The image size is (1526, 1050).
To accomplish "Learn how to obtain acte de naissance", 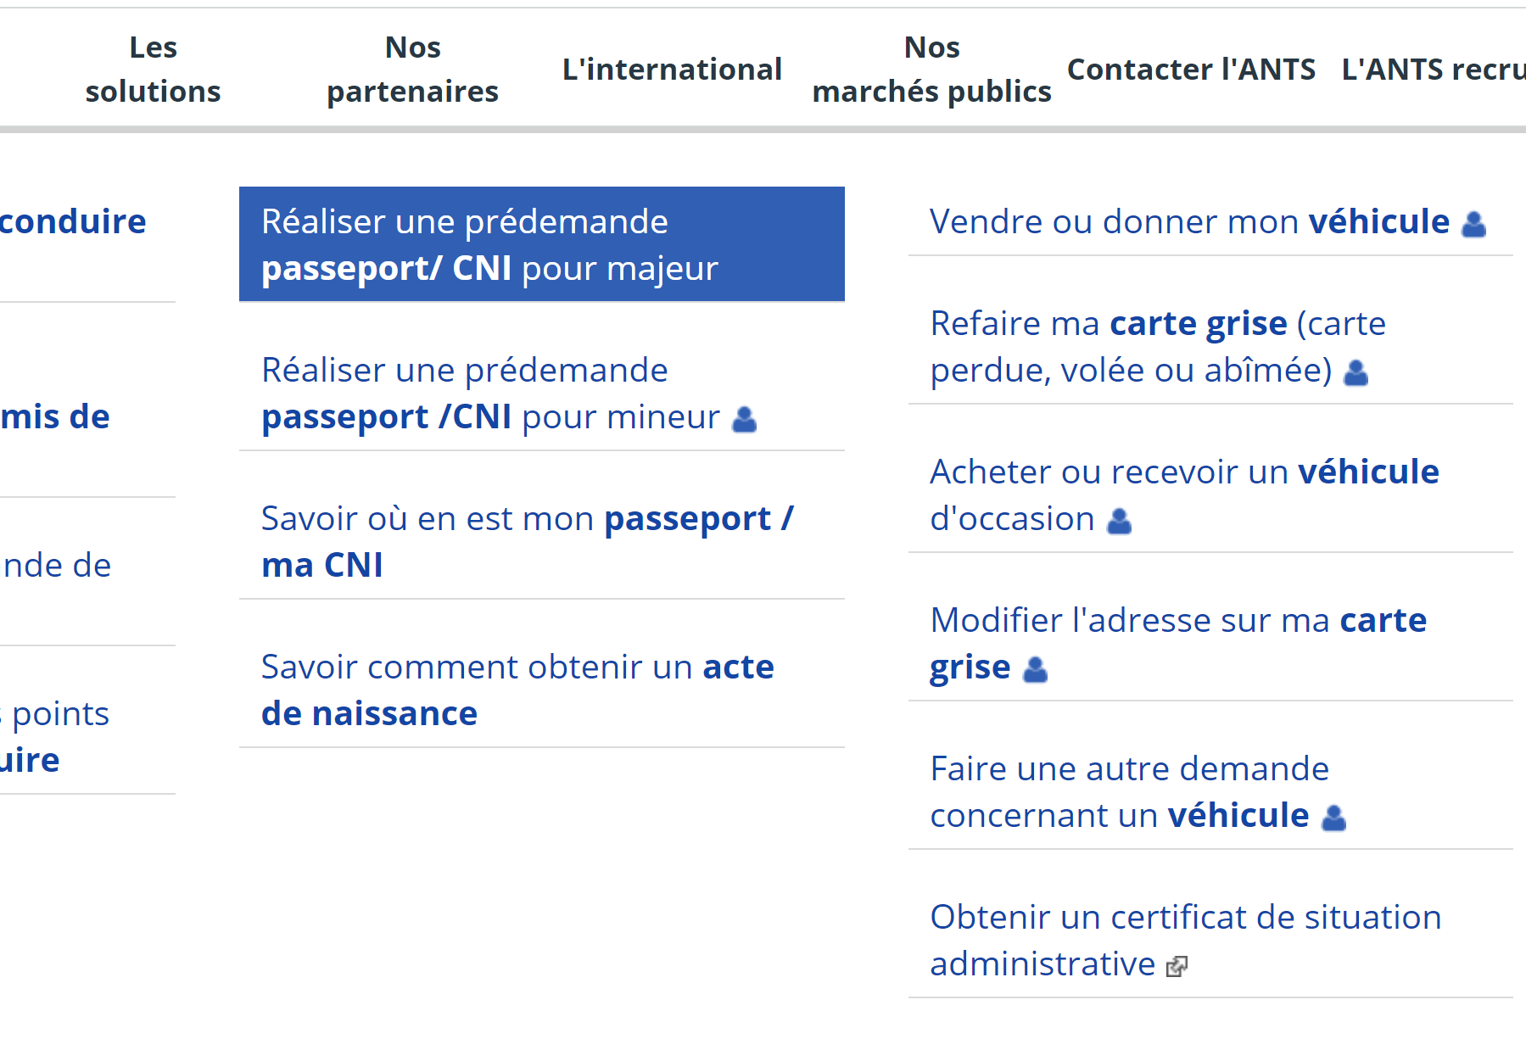I will click(517, 690).
